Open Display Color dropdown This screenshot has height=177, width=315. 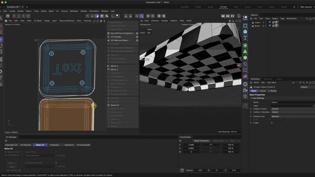(293, 117)
